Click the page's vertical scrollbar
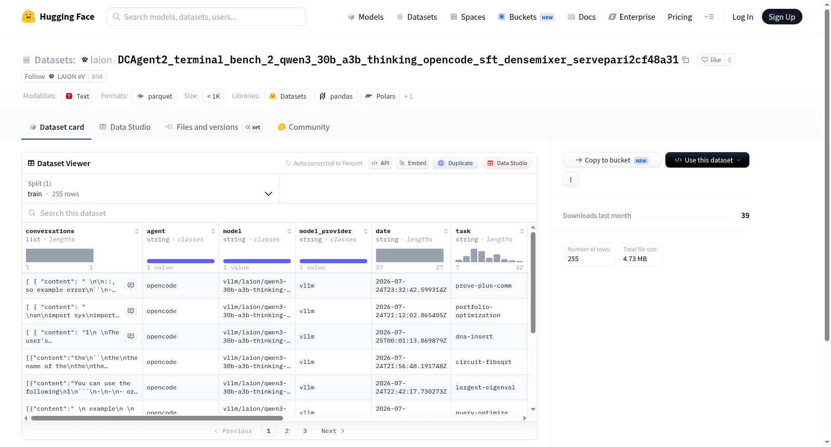 pos(827,175)
